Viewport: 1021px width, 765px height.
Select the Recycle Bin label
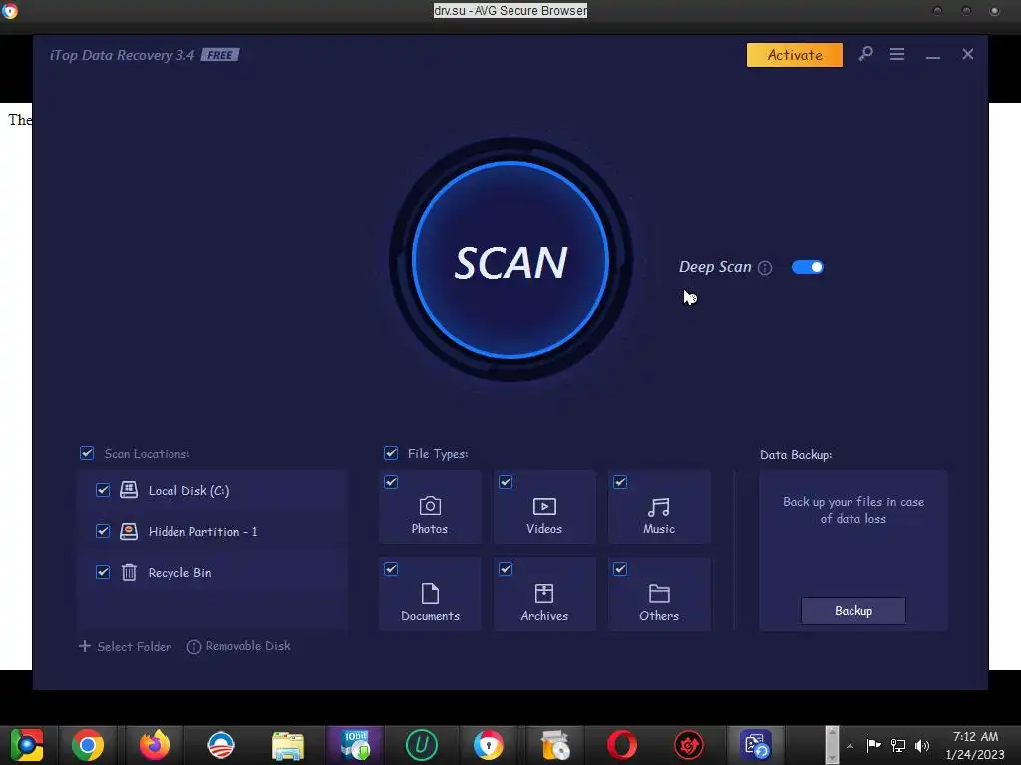[179, 573]
